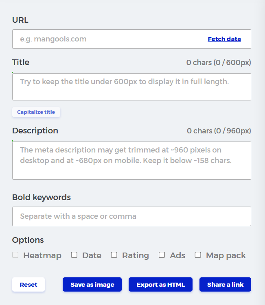
Task: Click the Reset button
Action: pos(28,285)
